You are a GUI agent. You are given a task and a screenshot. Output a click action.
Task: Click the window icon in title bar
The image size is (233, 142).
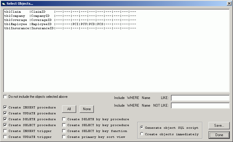(x=4, y=3)
